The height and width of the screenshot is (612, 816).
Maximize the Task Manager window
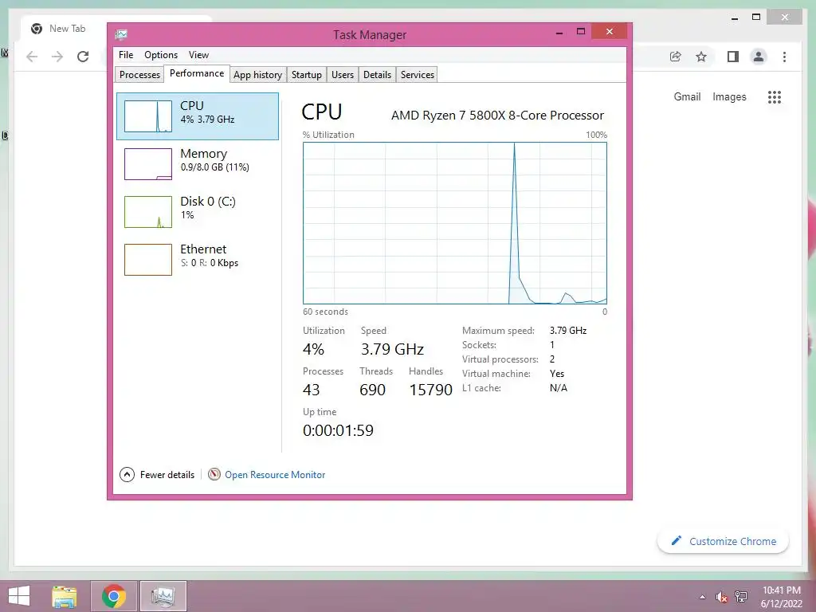[581, 32]
